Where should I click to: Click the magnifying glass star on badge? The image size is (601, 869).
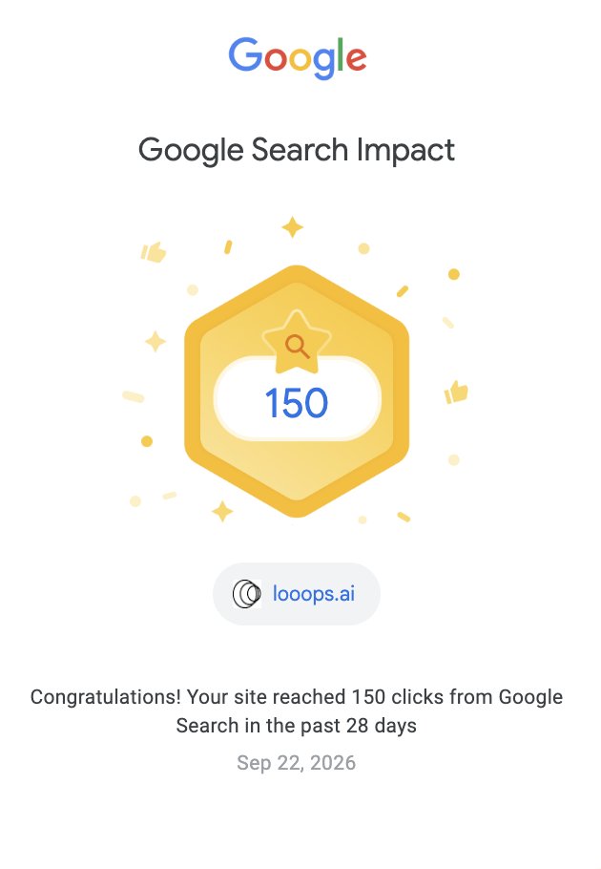click(x=297, y=343)
